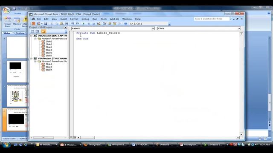Screen dimensions: 273x153
Task: Click the blue Help icon in toolbar
Action: click(125, 24)
